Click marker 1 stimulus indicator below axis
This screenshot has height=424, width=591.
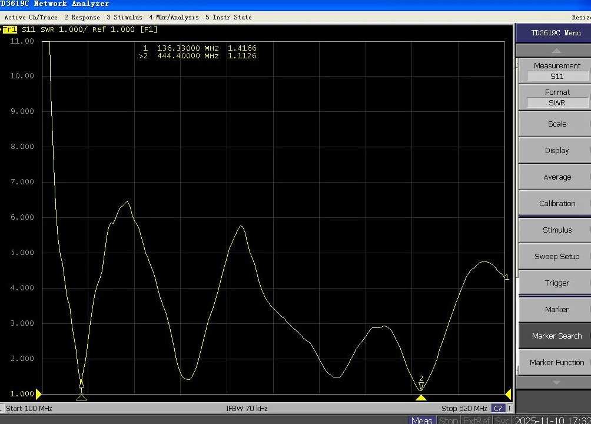click(81, 397)
